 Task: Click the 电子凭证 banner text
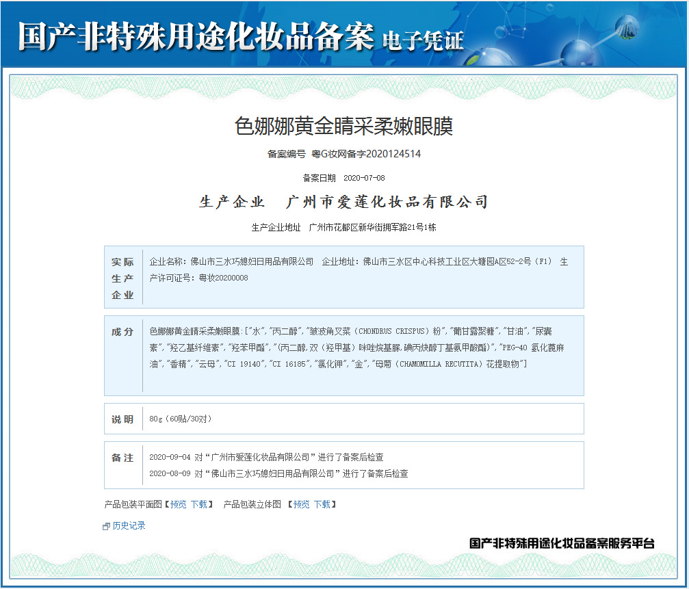tap(423, 41)
